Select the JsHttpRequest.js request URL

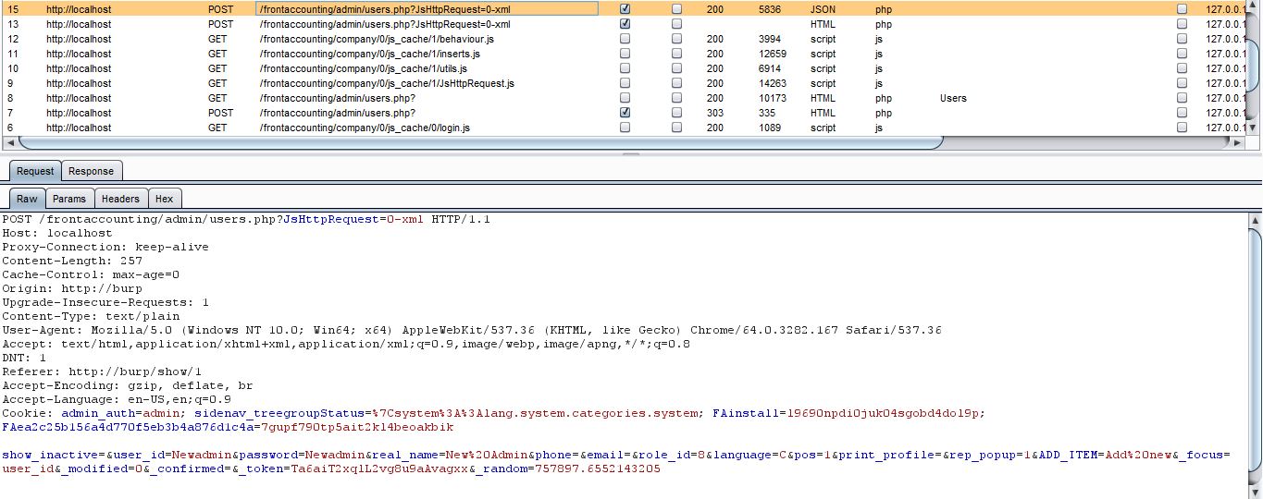pyautogui.click(x=387, y=83)
